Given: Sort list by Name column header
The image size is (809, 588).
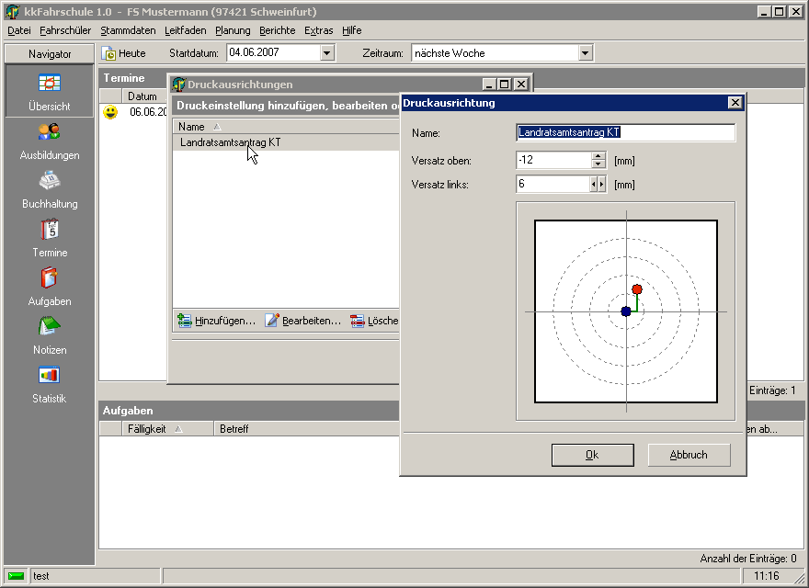Looking at the screenshot, I should (192, 127).
